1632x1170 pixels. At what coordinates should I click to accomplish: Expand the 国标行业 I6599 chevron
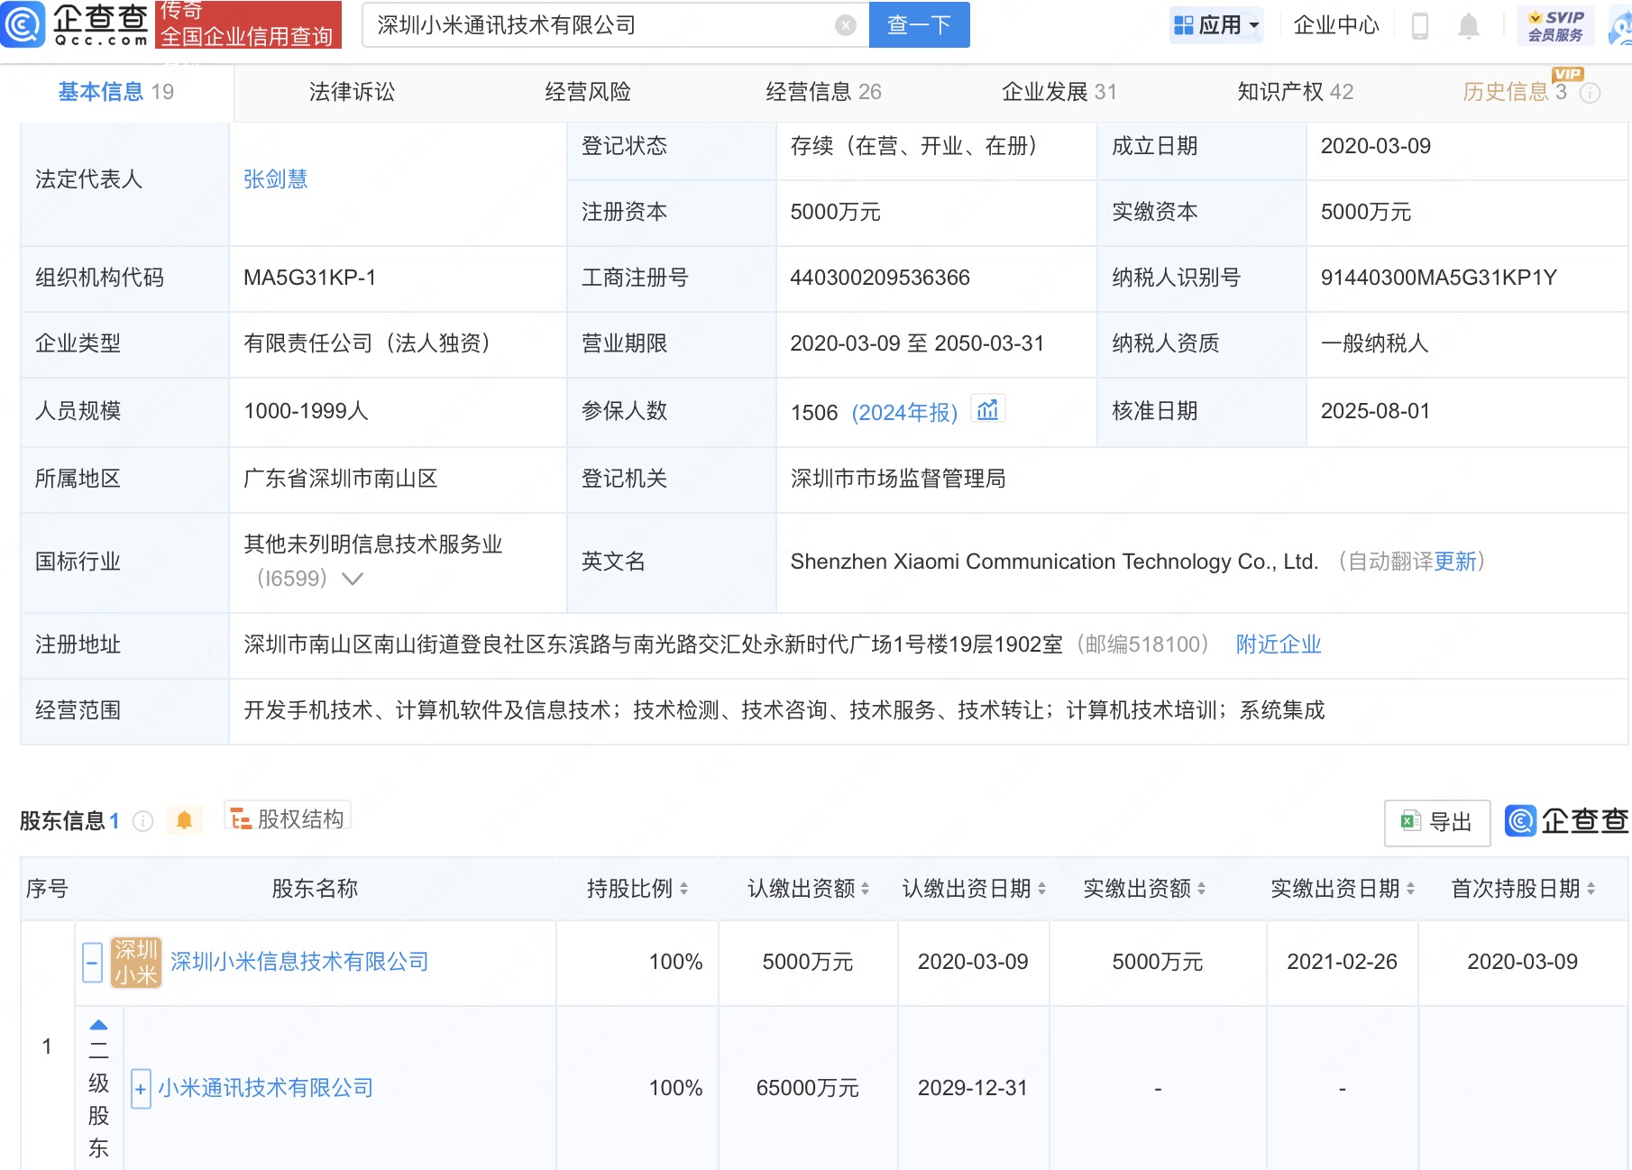pos(353,579)
